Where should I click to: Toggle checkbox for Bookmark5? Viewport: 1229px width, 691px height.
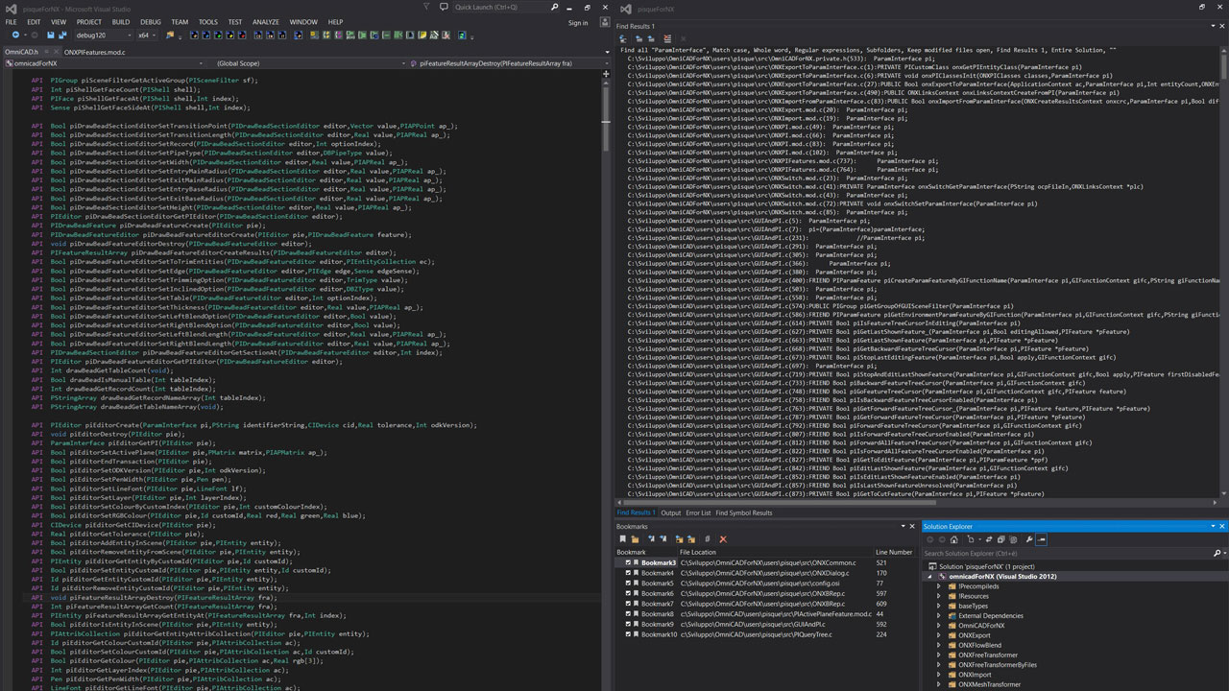pos(628,584)
